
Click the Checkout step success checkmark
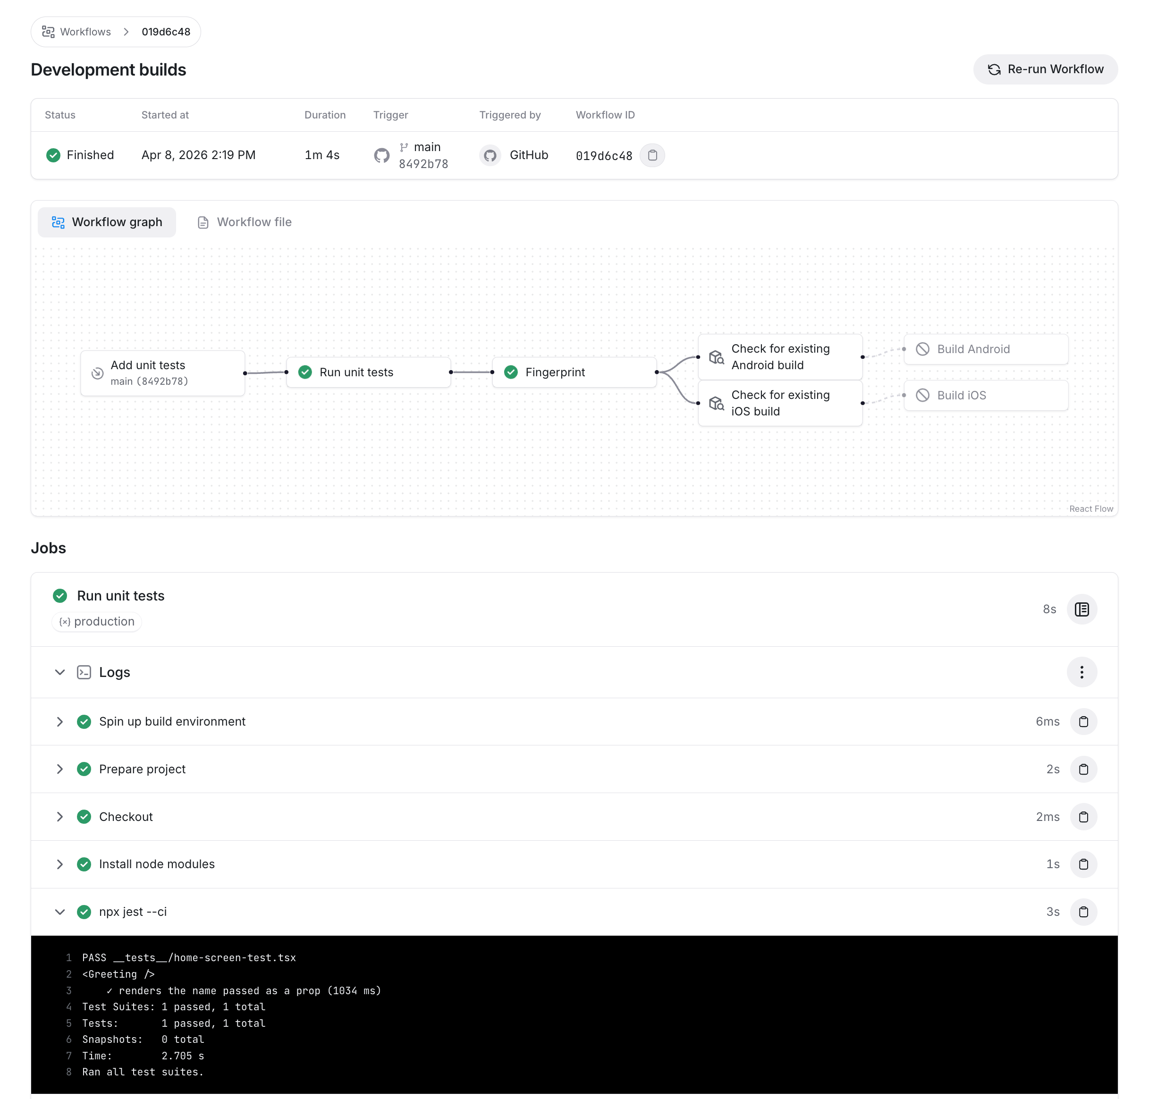coord(84,817)
